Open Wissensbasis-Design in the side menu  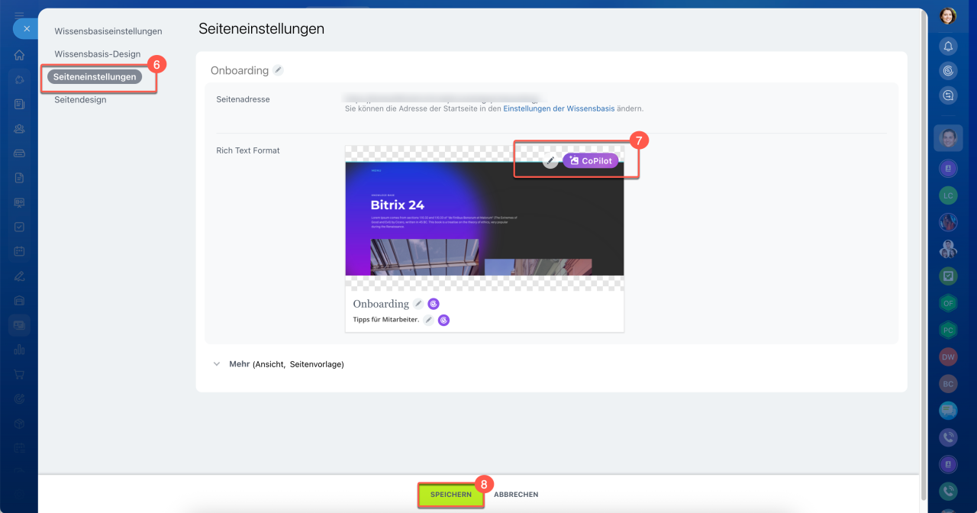(98, 54)
